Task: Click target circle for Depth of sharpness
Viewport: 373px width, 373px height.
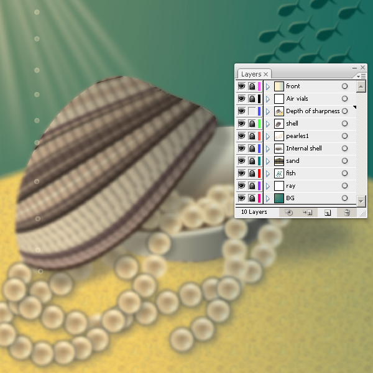Action: coord(344,111)
